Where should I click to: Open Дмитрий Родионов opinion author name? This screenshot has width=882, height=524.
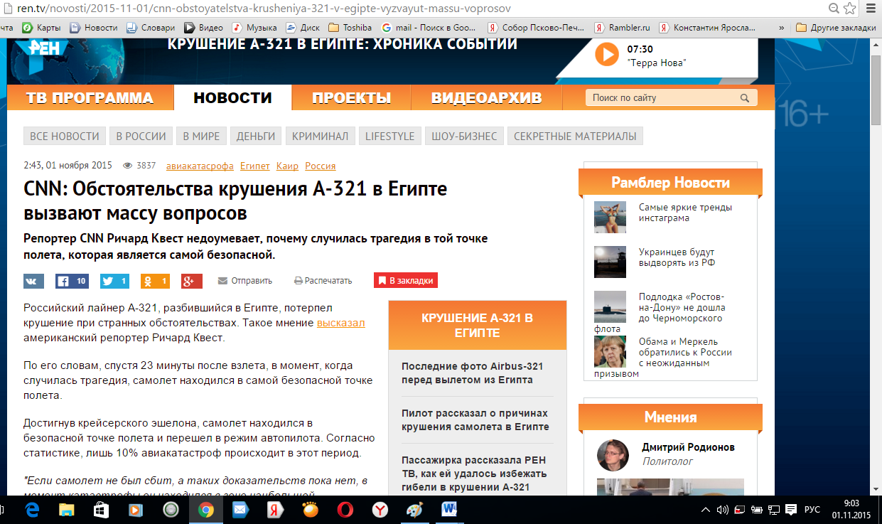click(x=688, y=447)
